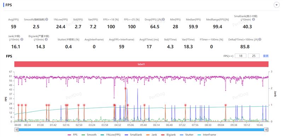Open the SmallJank help icon
The width and height of the screenshot is (283, 137).
point(253,19)
